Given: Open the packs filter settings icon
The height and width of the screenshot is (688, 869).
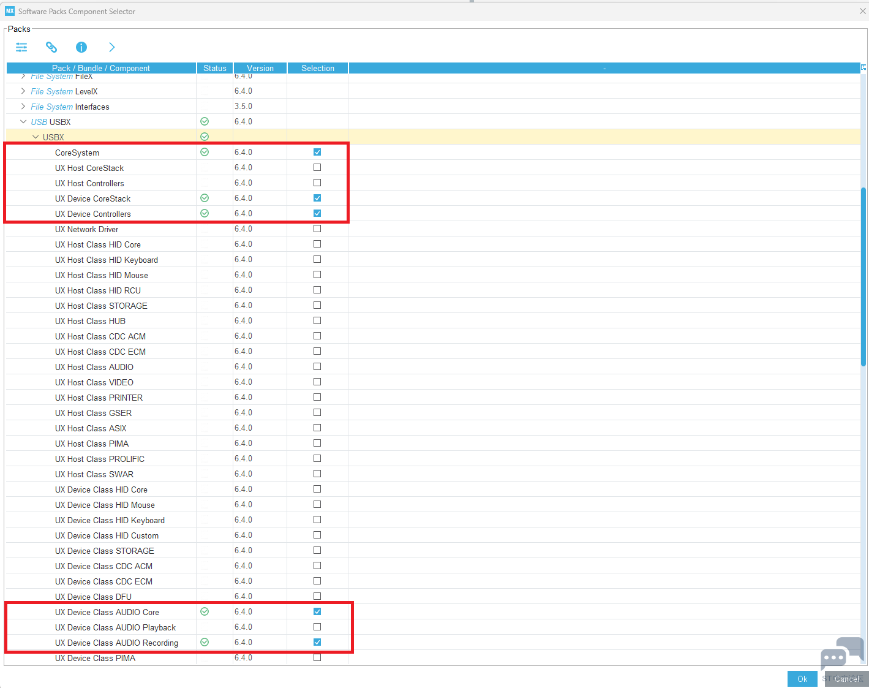Looking at the screenshot, I should coord(21,47).
